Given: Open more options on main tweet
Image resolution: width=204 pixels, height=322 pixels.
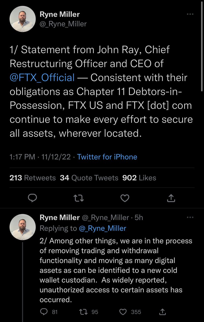Looking at the screenshot, I should pyautogui.click(x=190, y=14).
